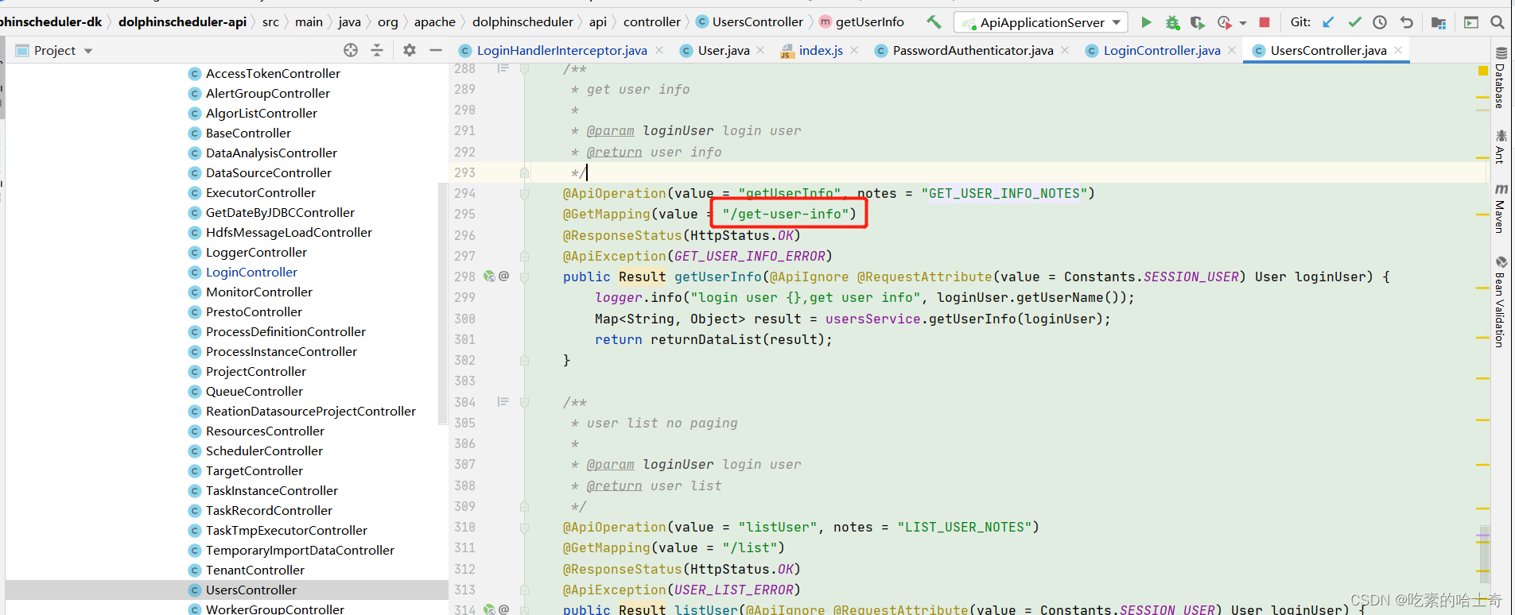Collapse the annotation block at line 310
This screenshot has height=615, width=1515.
(x=524, y=527)
